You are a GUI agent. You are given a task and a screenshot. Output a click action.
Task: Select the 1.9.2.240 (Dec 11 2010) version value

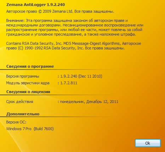point(81,76)
